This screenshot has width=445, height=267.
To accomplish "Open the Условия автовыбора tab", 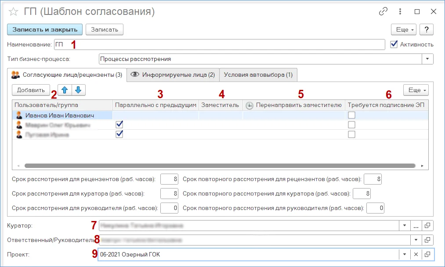I will tap(258, 75).
